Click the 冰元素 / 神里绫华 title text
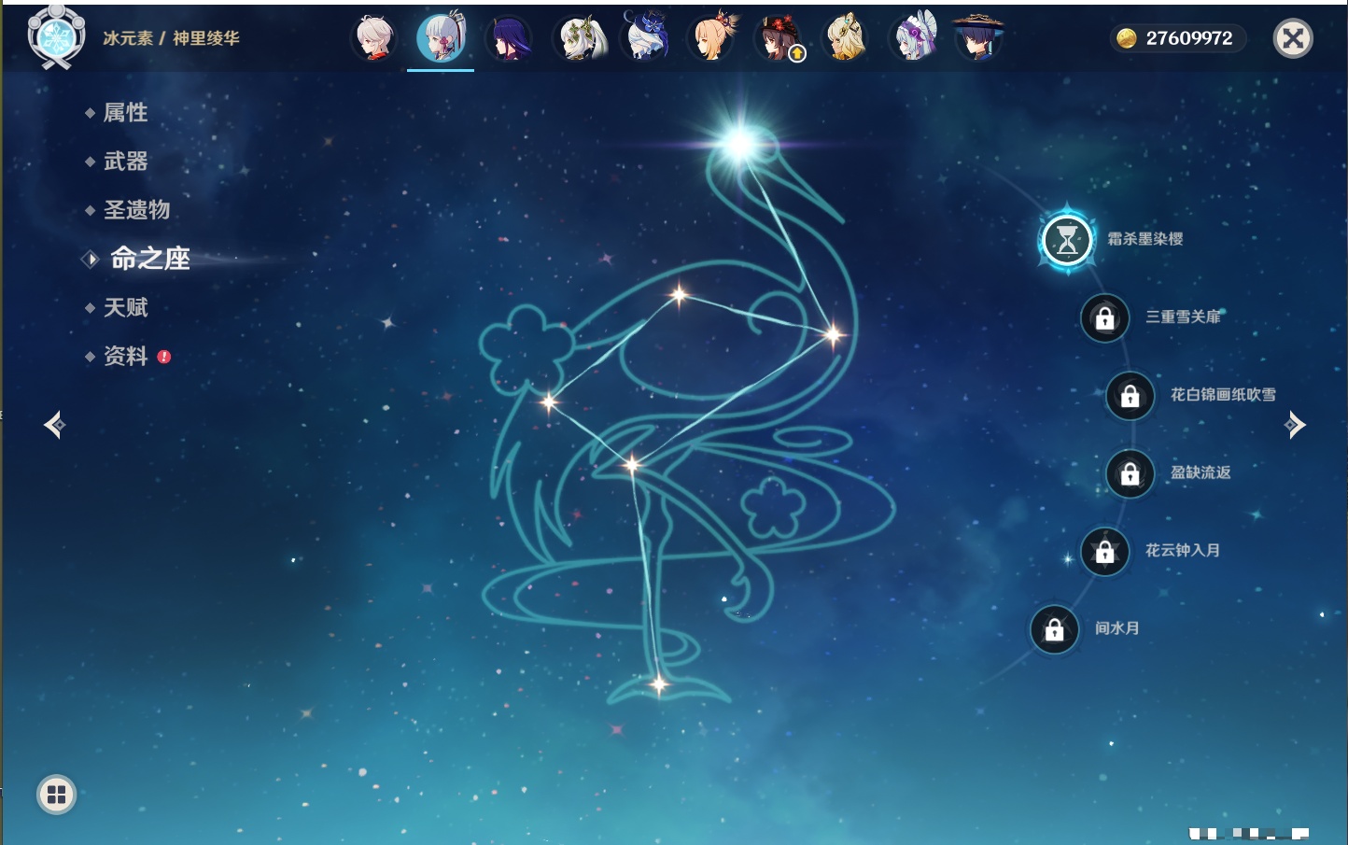The width and height of the screenshot is (1348, 845). tap(171, 38)
